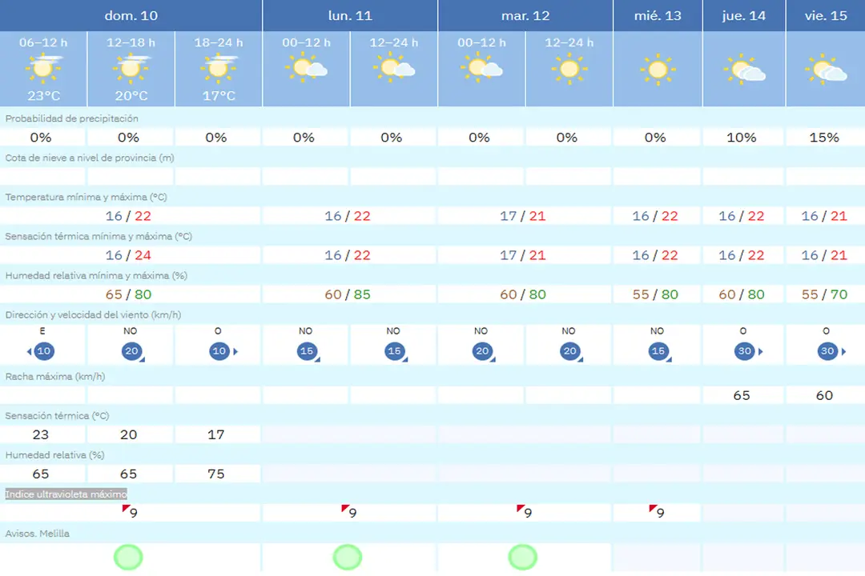The width and height of the screenshot is (865, 576).
Task: Click green warning circle for mar. 12
Action: coord(523,558)
